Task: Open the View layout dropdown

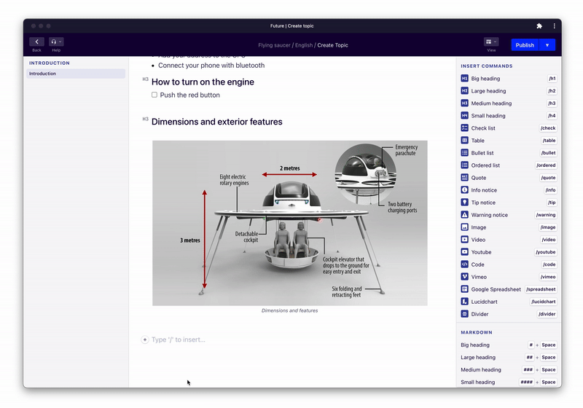Action: [x=491, y=42]
